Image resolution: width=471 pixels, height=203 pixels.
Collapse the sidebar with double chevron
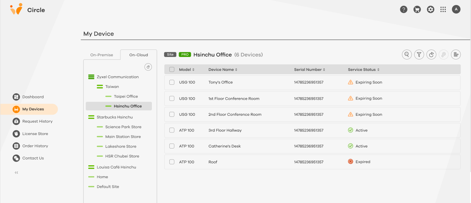pos(16,173)
